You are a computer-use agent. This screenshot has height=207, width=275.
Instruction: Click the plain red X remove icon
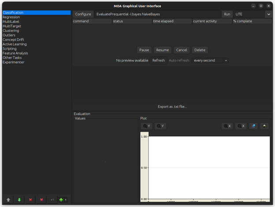(x=30, y=200)
